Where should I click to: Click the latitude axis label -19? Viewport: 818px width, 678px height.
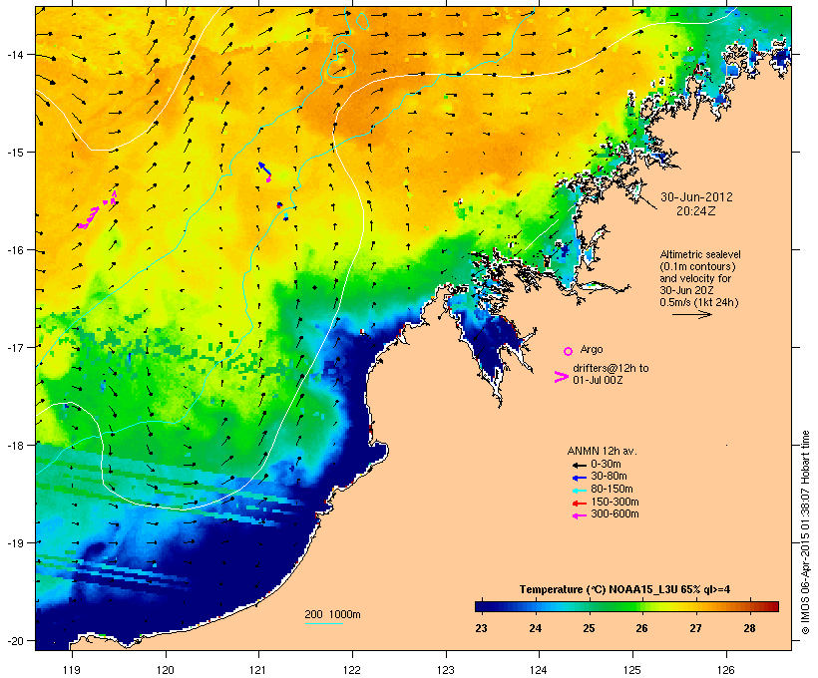[14, 543]
